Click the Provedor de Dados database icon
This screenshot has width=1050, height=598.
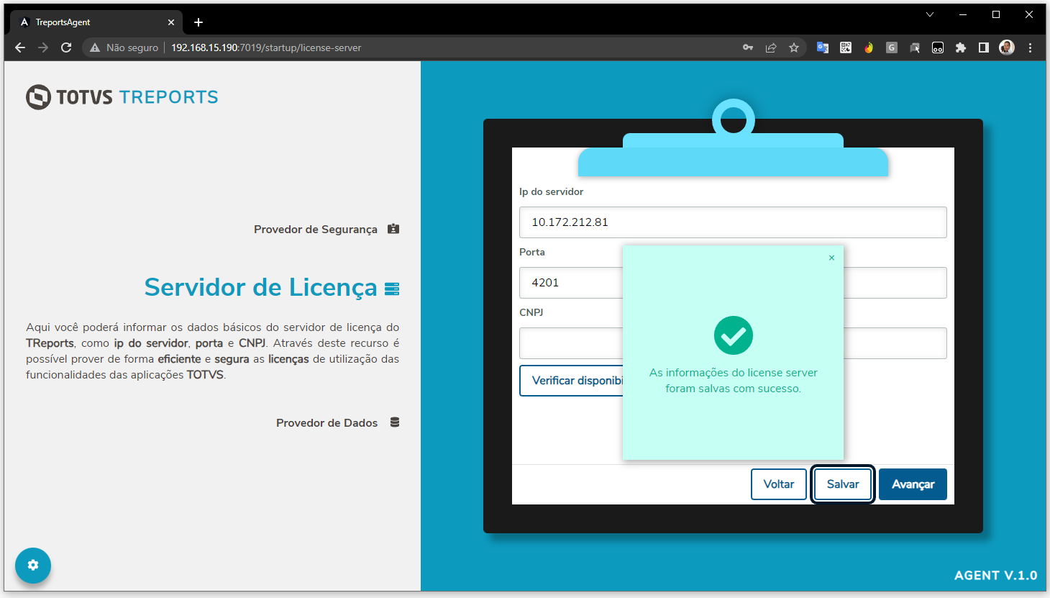point(395,422)
